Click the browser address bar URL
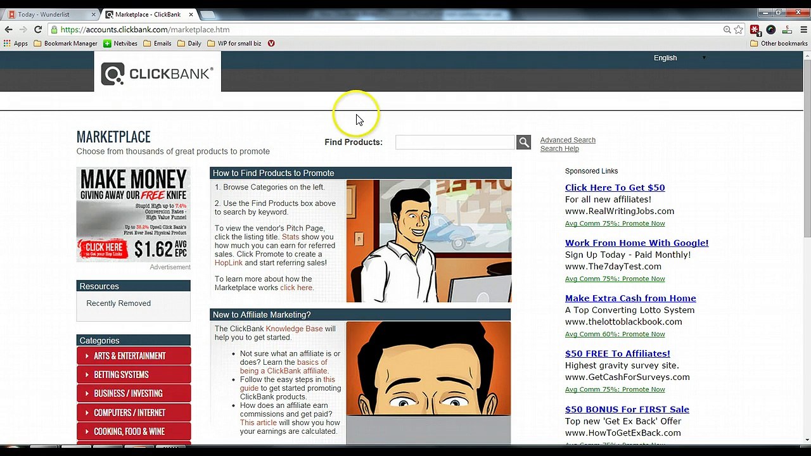 click(145, 30)
